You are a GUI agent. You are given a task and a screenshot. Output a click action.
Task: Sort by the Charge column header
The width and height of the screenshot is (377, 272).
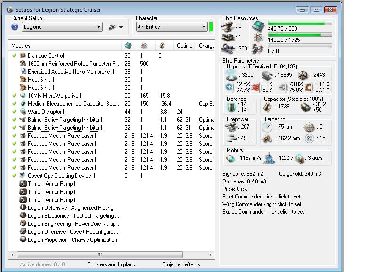click(205, 45)
